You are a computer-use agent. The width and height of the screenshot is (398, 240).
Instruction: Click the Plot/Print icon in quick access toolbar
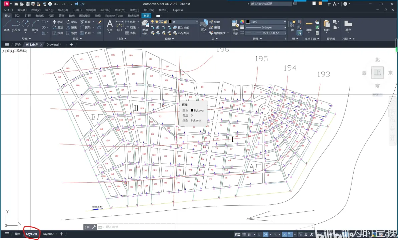pyautogui.click(x=50, y=4)
